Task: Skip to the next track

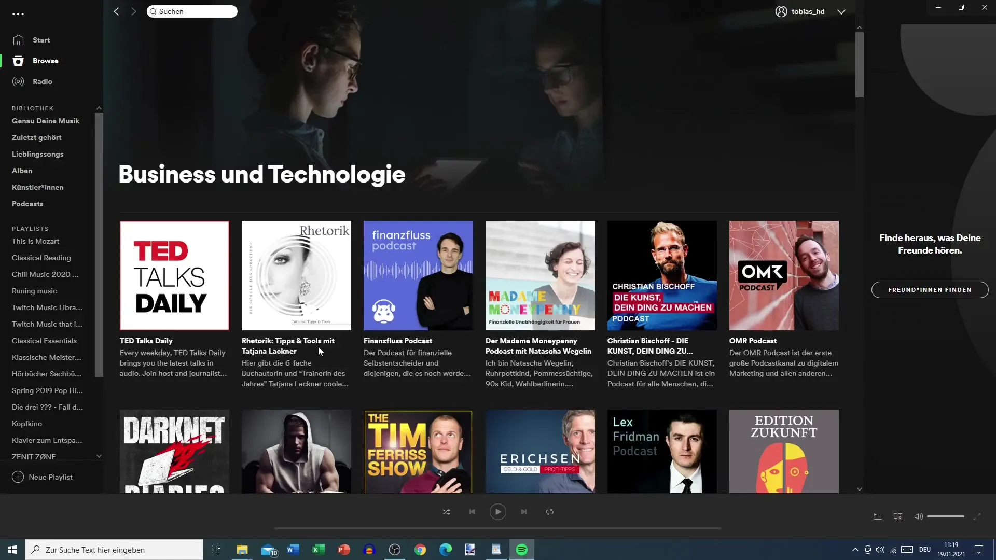Action: click(524, 512)
